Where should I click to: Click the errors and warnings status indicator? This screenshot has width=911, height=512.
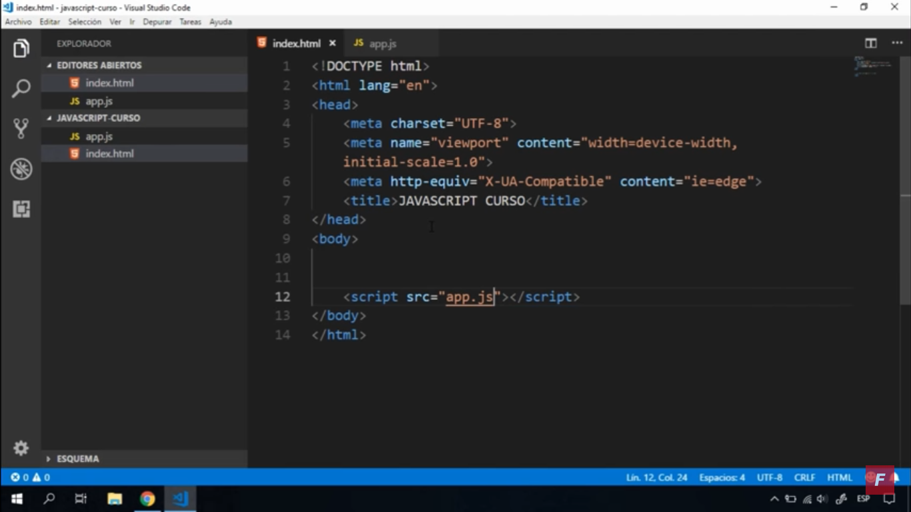(30, 477)
